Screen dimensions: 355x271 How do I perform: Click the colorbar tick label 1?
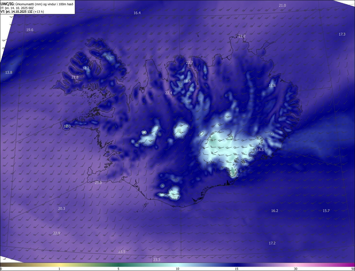click(59, 269)
